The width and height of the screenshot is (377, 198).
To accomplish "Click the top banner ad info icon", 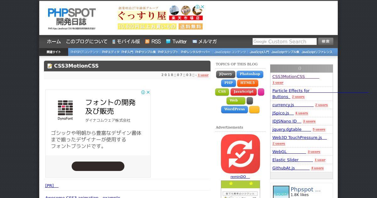I will coord(197,7).
